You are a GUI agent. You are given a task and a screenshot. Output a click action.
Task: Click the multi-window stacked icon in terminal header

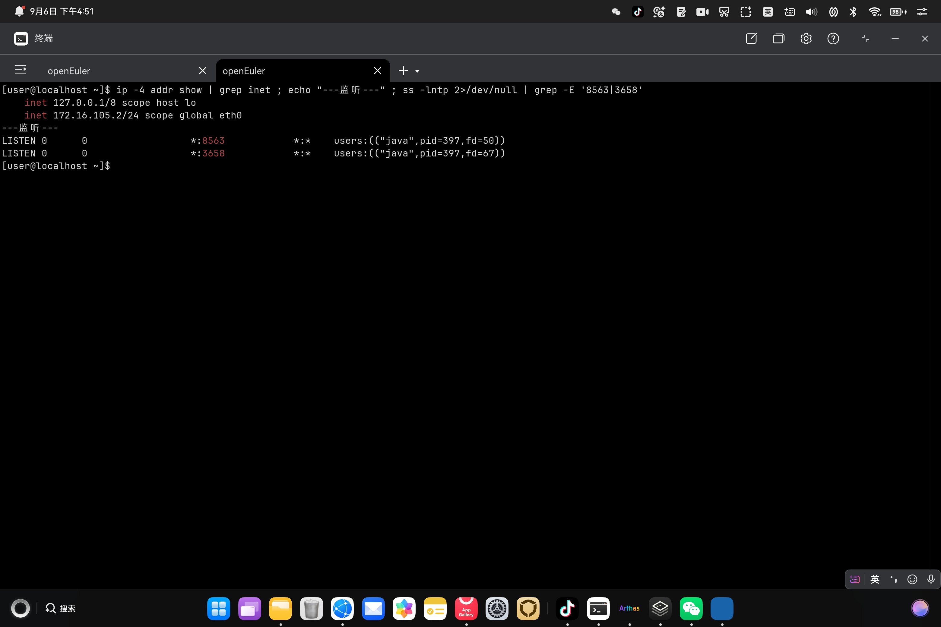[778, 38]
